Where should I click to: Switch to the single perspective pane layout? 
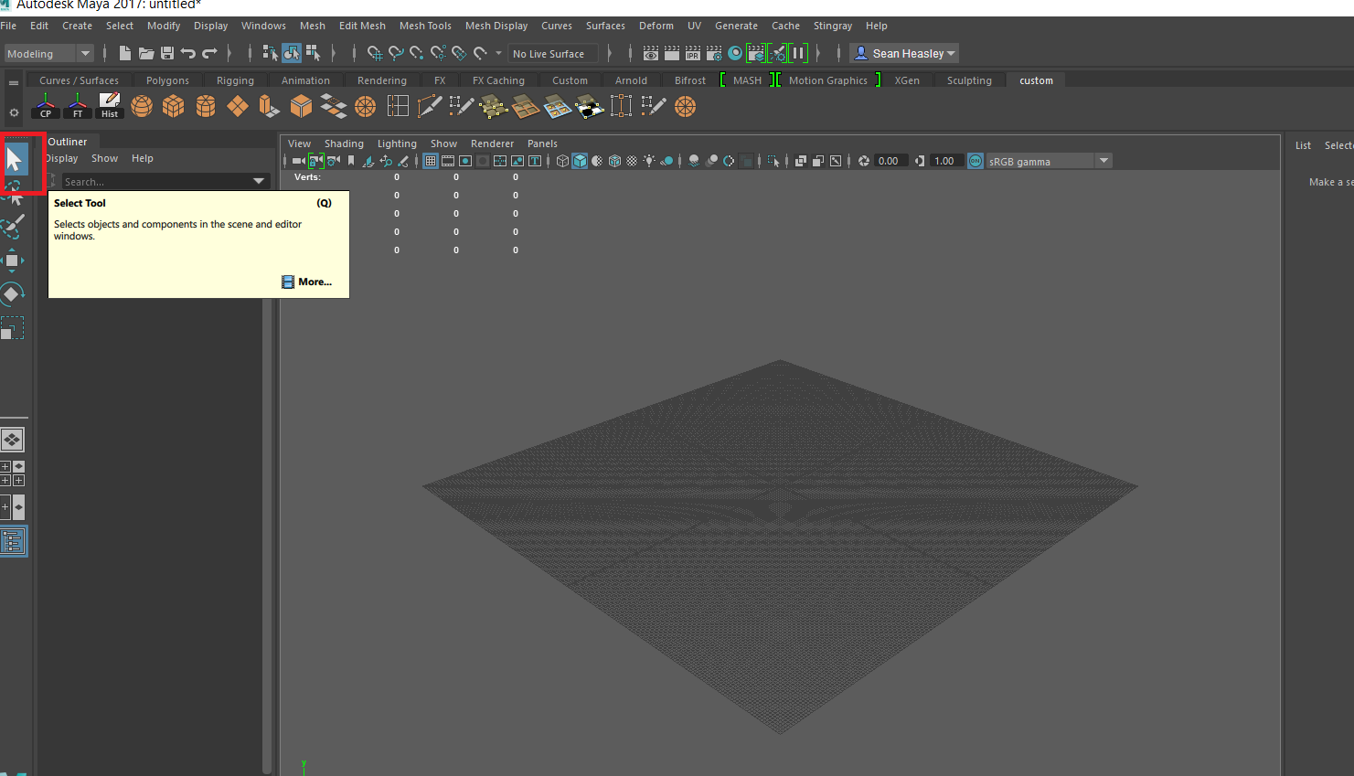(x=12, y=440)
